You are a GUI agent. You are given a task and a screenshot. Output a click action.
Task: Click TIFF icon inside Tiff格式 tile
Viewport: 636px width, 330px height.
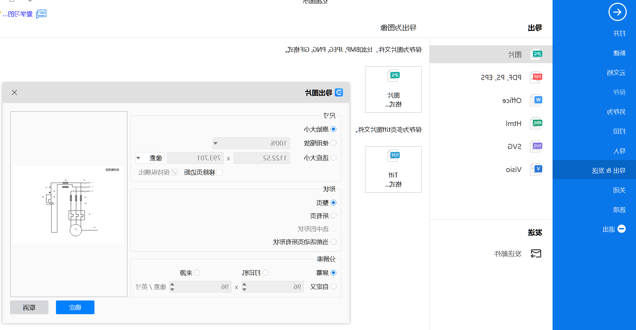pyautogui.click(x=394, y=156)
